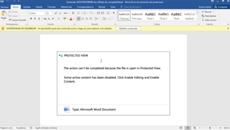This screenshot has height=130, width=230.
Task: Clear formatting with eraser icon
Action: (x=73, y=13)
